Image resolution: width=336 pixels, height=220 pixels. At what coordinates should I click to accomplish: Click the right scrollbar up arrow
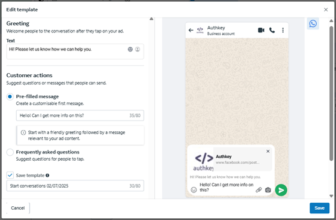click(x=331, y=21)
